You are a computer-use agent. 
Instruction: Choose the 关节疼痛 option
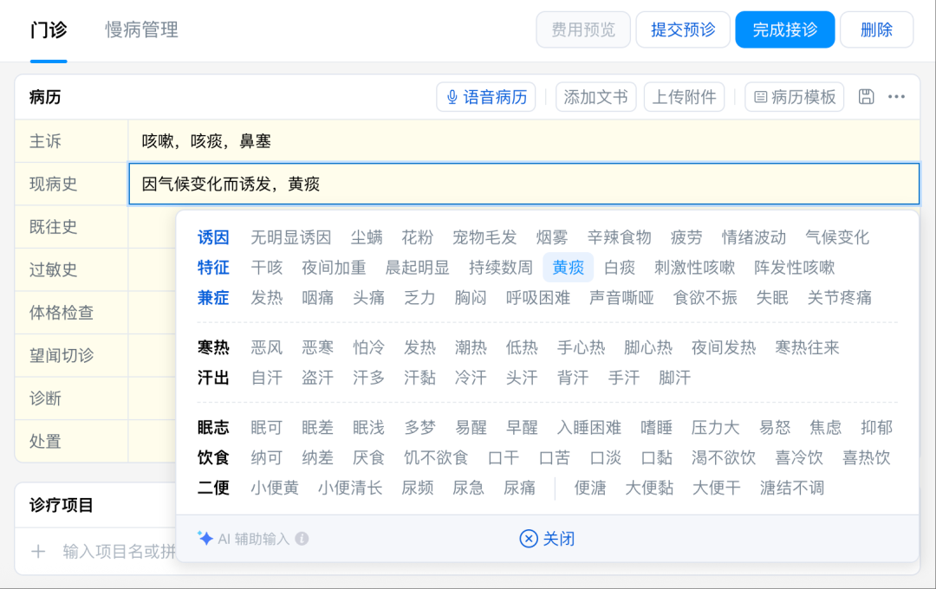pos(839,297)
